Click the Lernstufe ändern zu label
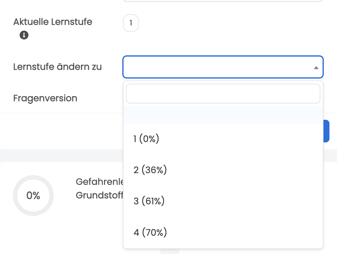Viewport: 337px width, 254px height. [x=58, y=67]
